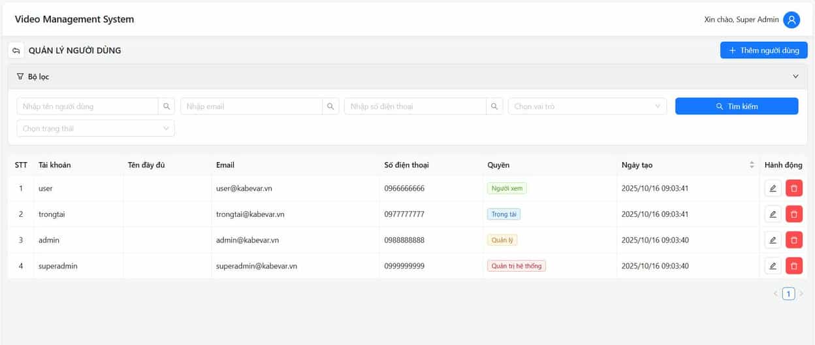
Task: Select page 1 in pagination
Action: (788, 294)
